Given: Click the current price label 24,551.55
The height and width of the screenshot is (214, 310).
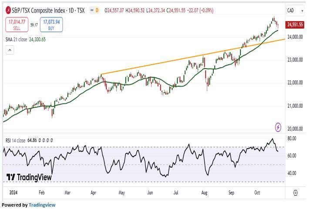Looking at the screenshot, I should point(295,25).
